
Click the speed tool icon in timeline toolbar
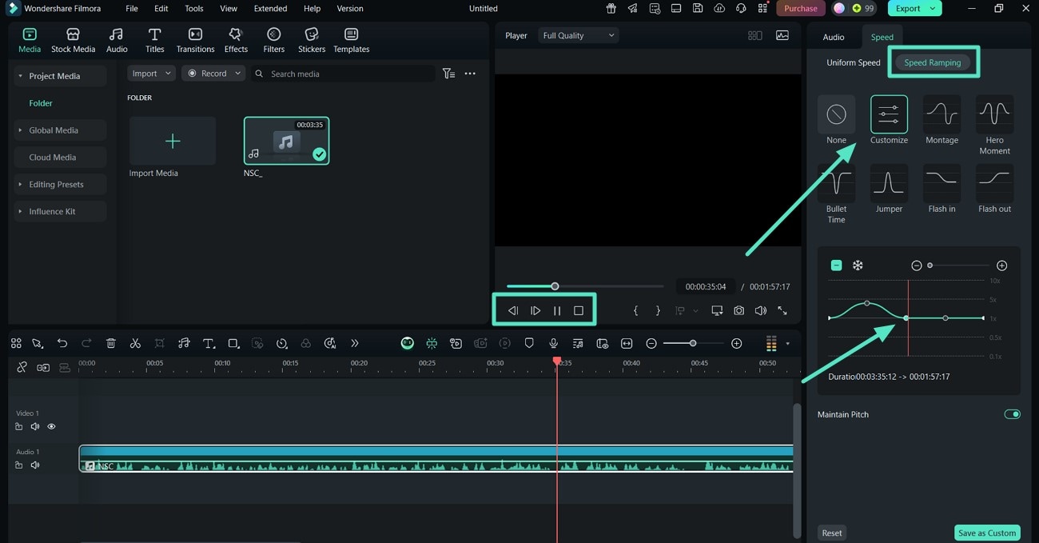tap(281, 343)
